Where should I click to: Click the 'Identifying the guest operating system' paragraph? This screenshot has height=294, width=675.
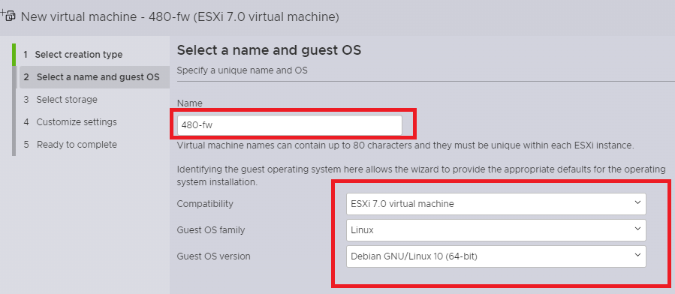tap(421, 175)
